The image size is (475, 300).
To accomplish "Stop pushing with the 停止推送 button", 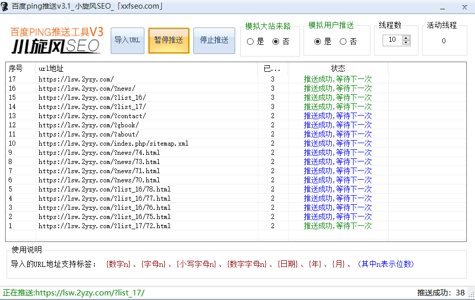I will click(214, 40).
